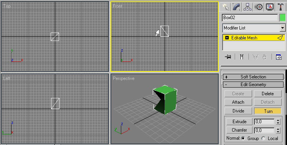Open the Create command panel tab
The width and height of the screenshot is (287, 145).
(x=225, y=7)
